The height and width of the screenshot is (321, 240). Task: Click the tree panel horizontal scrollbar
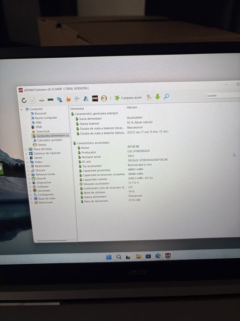click(x=52, y=241)
